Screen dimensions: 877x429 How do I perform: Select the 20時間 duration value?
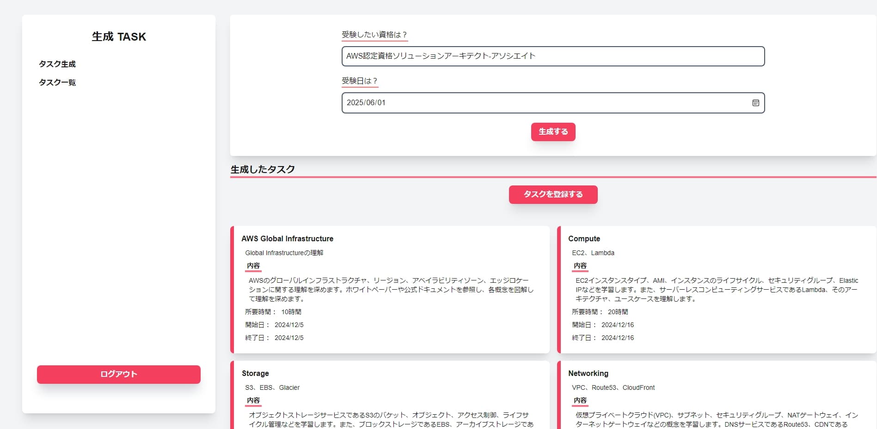coord(618,312)
